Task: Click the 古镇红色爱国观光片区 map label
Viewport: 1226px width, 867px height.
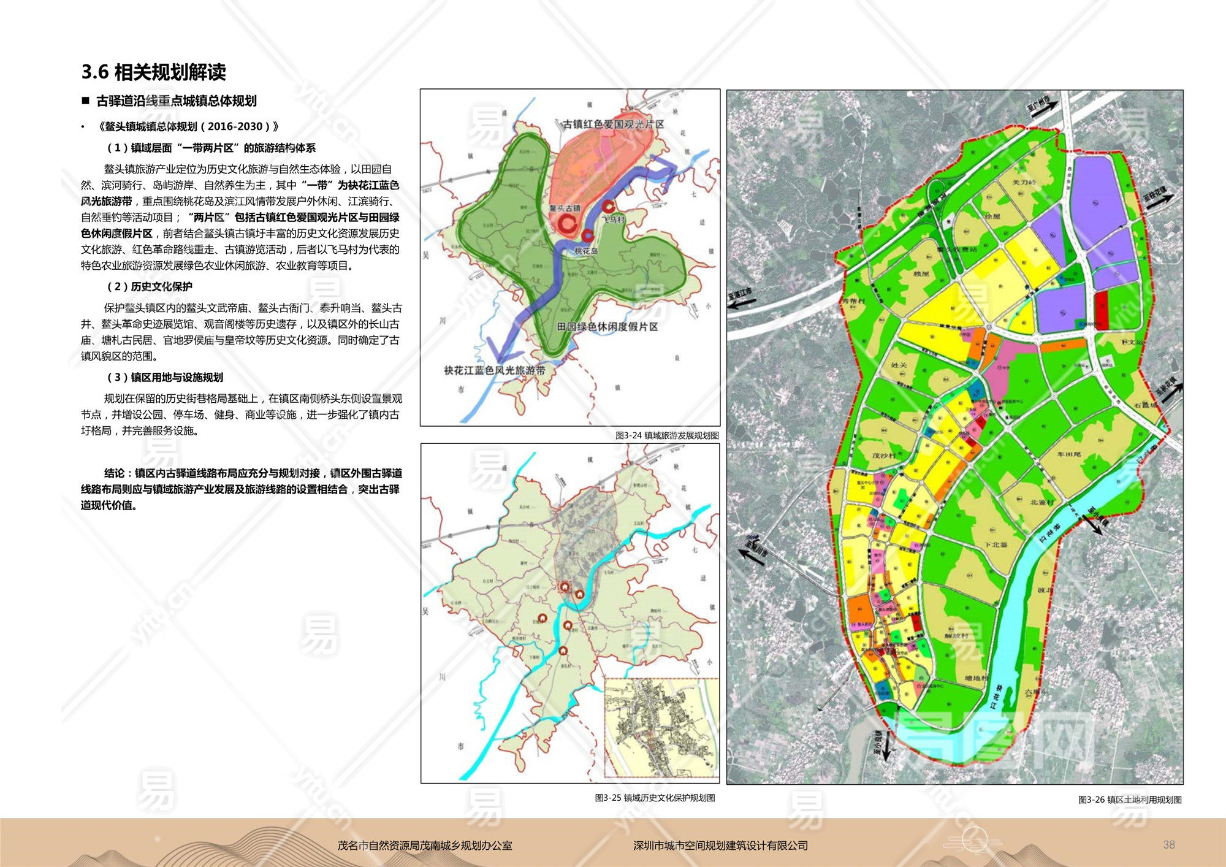Action: click(x=614, y=124)
